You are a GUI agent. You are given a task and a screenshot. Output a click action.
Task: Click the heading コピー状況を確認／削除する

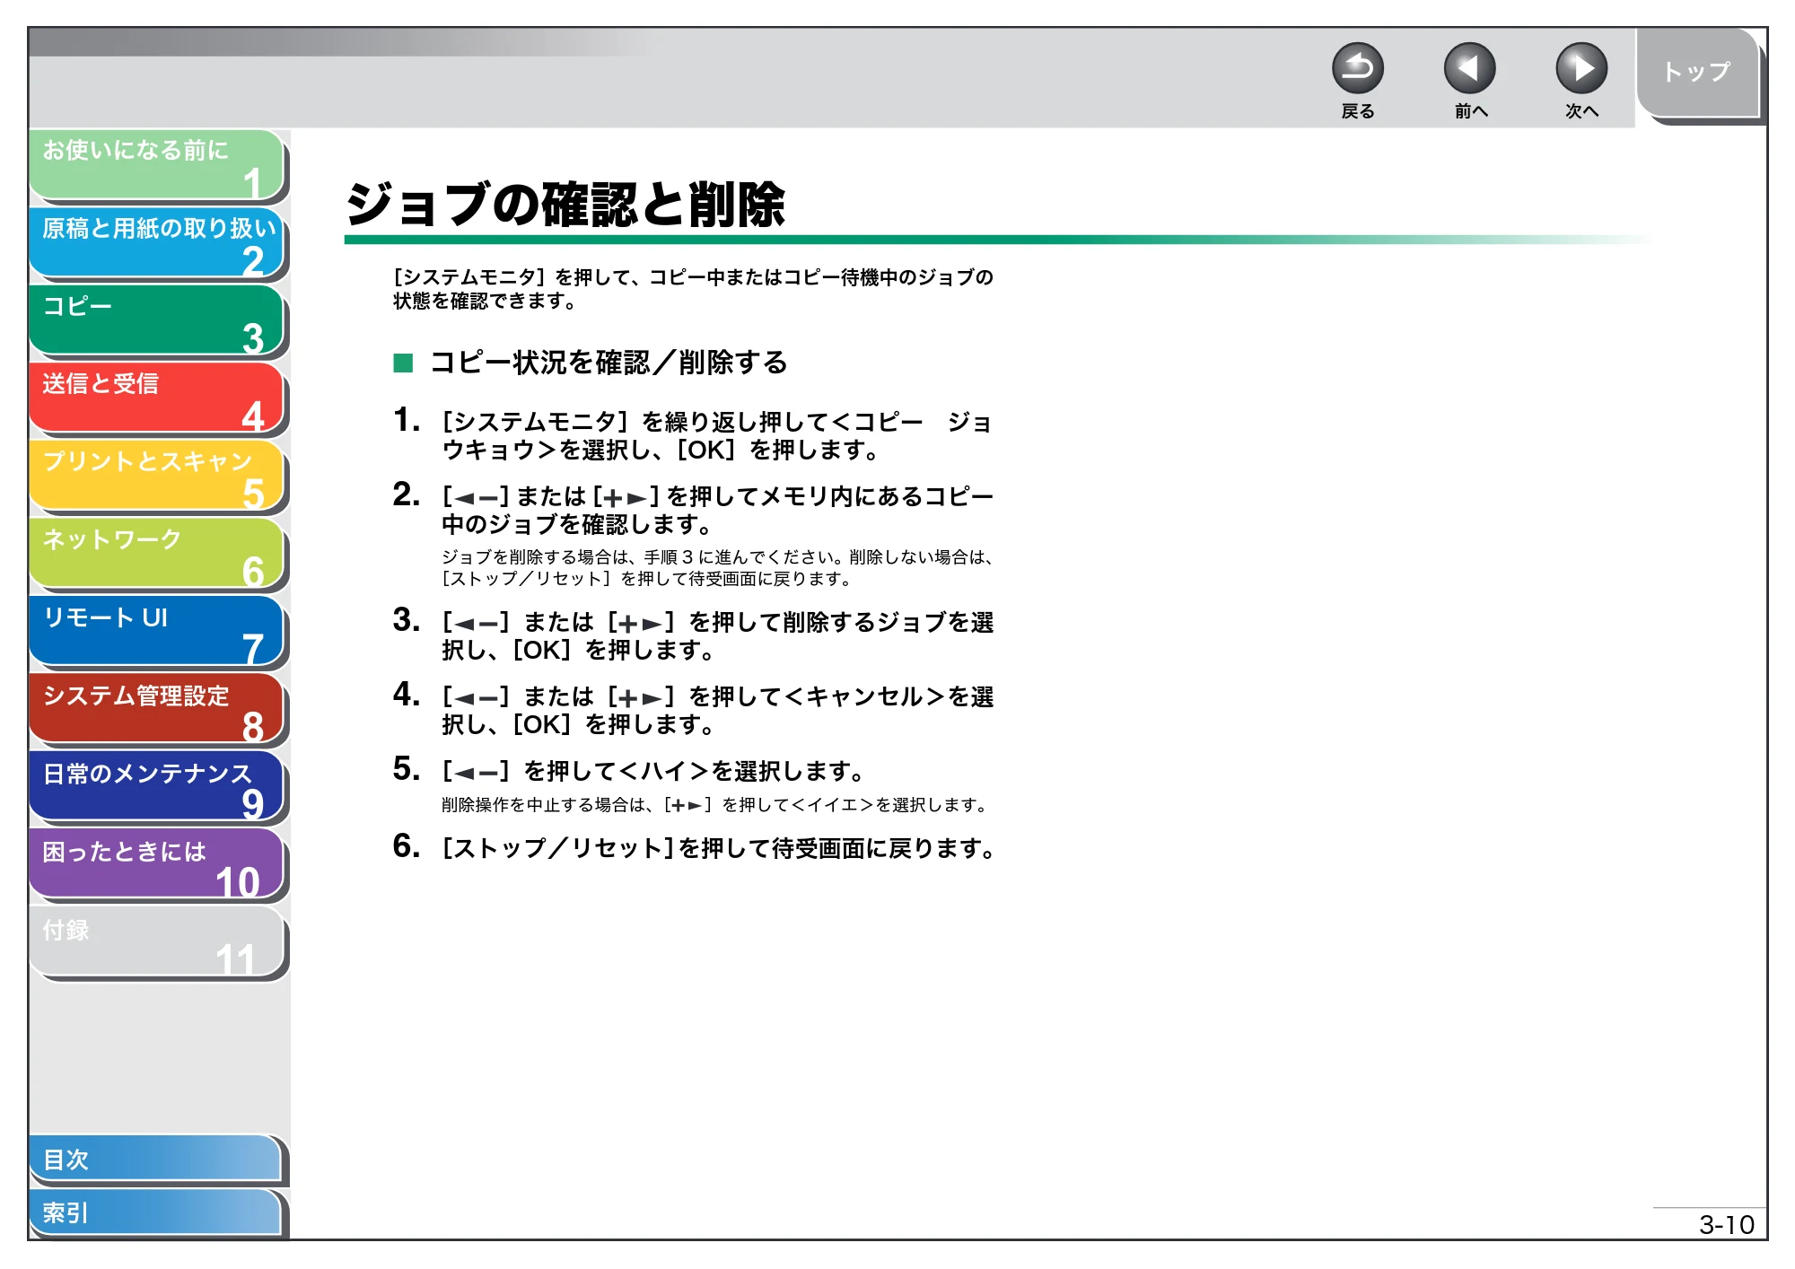pyautogui.click(x=608, y=363)
